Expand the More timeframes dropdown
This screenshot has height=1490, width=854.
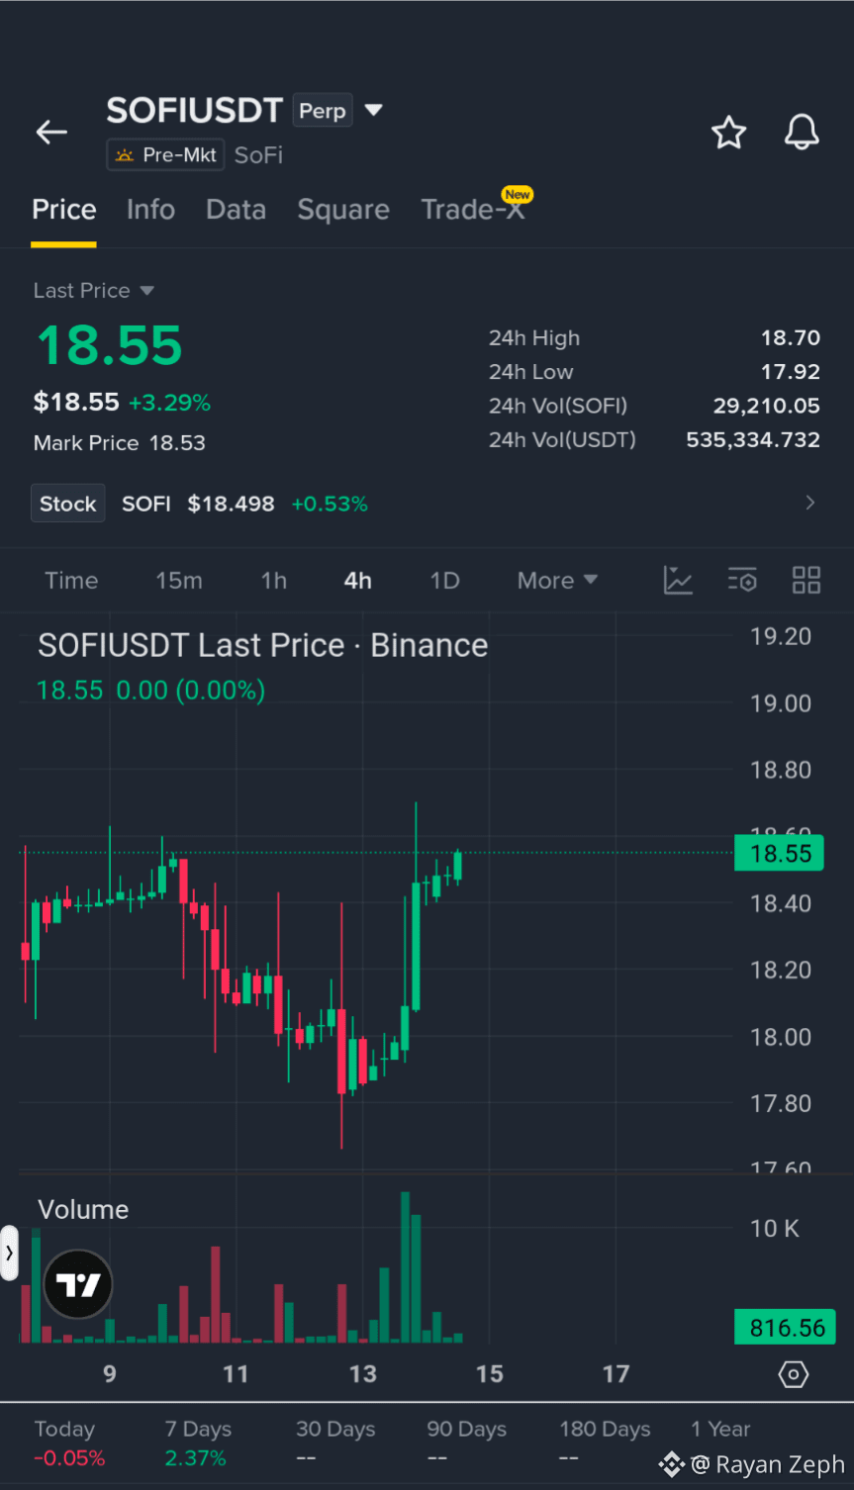[x=557, y=581]
